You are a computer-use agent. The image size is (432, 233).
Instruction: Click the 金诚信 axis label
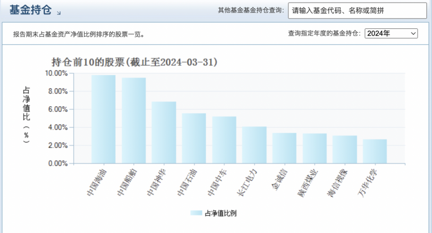coord(280,180)
